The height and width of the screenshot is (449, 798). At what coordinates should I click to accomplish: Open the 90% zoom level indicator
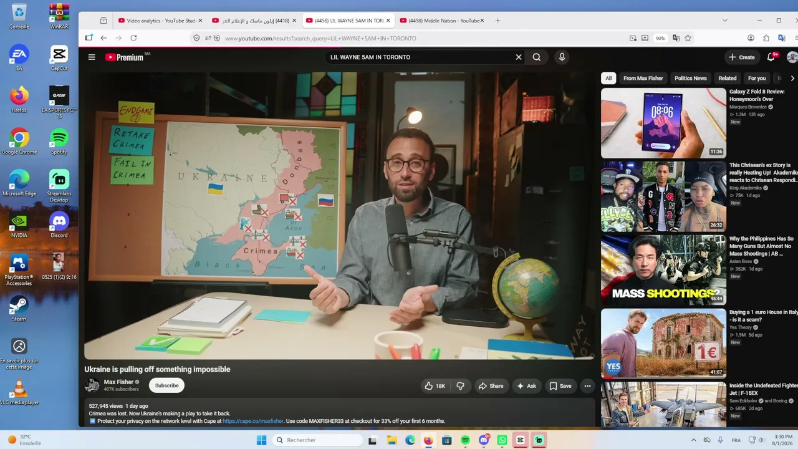[x=660, y=38]
